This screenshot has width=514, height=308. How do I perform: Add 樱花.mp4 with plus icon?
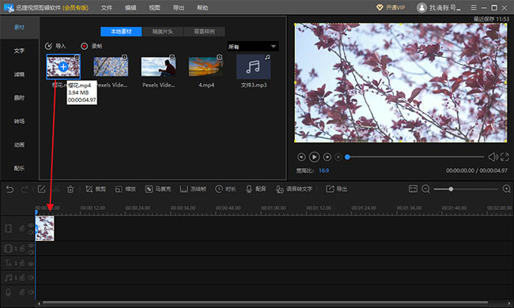tap(63, 67)
